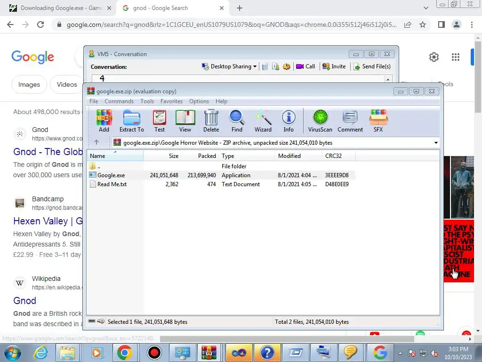
Task: Open a new Chrome tab
Action: tap(240, 8)
